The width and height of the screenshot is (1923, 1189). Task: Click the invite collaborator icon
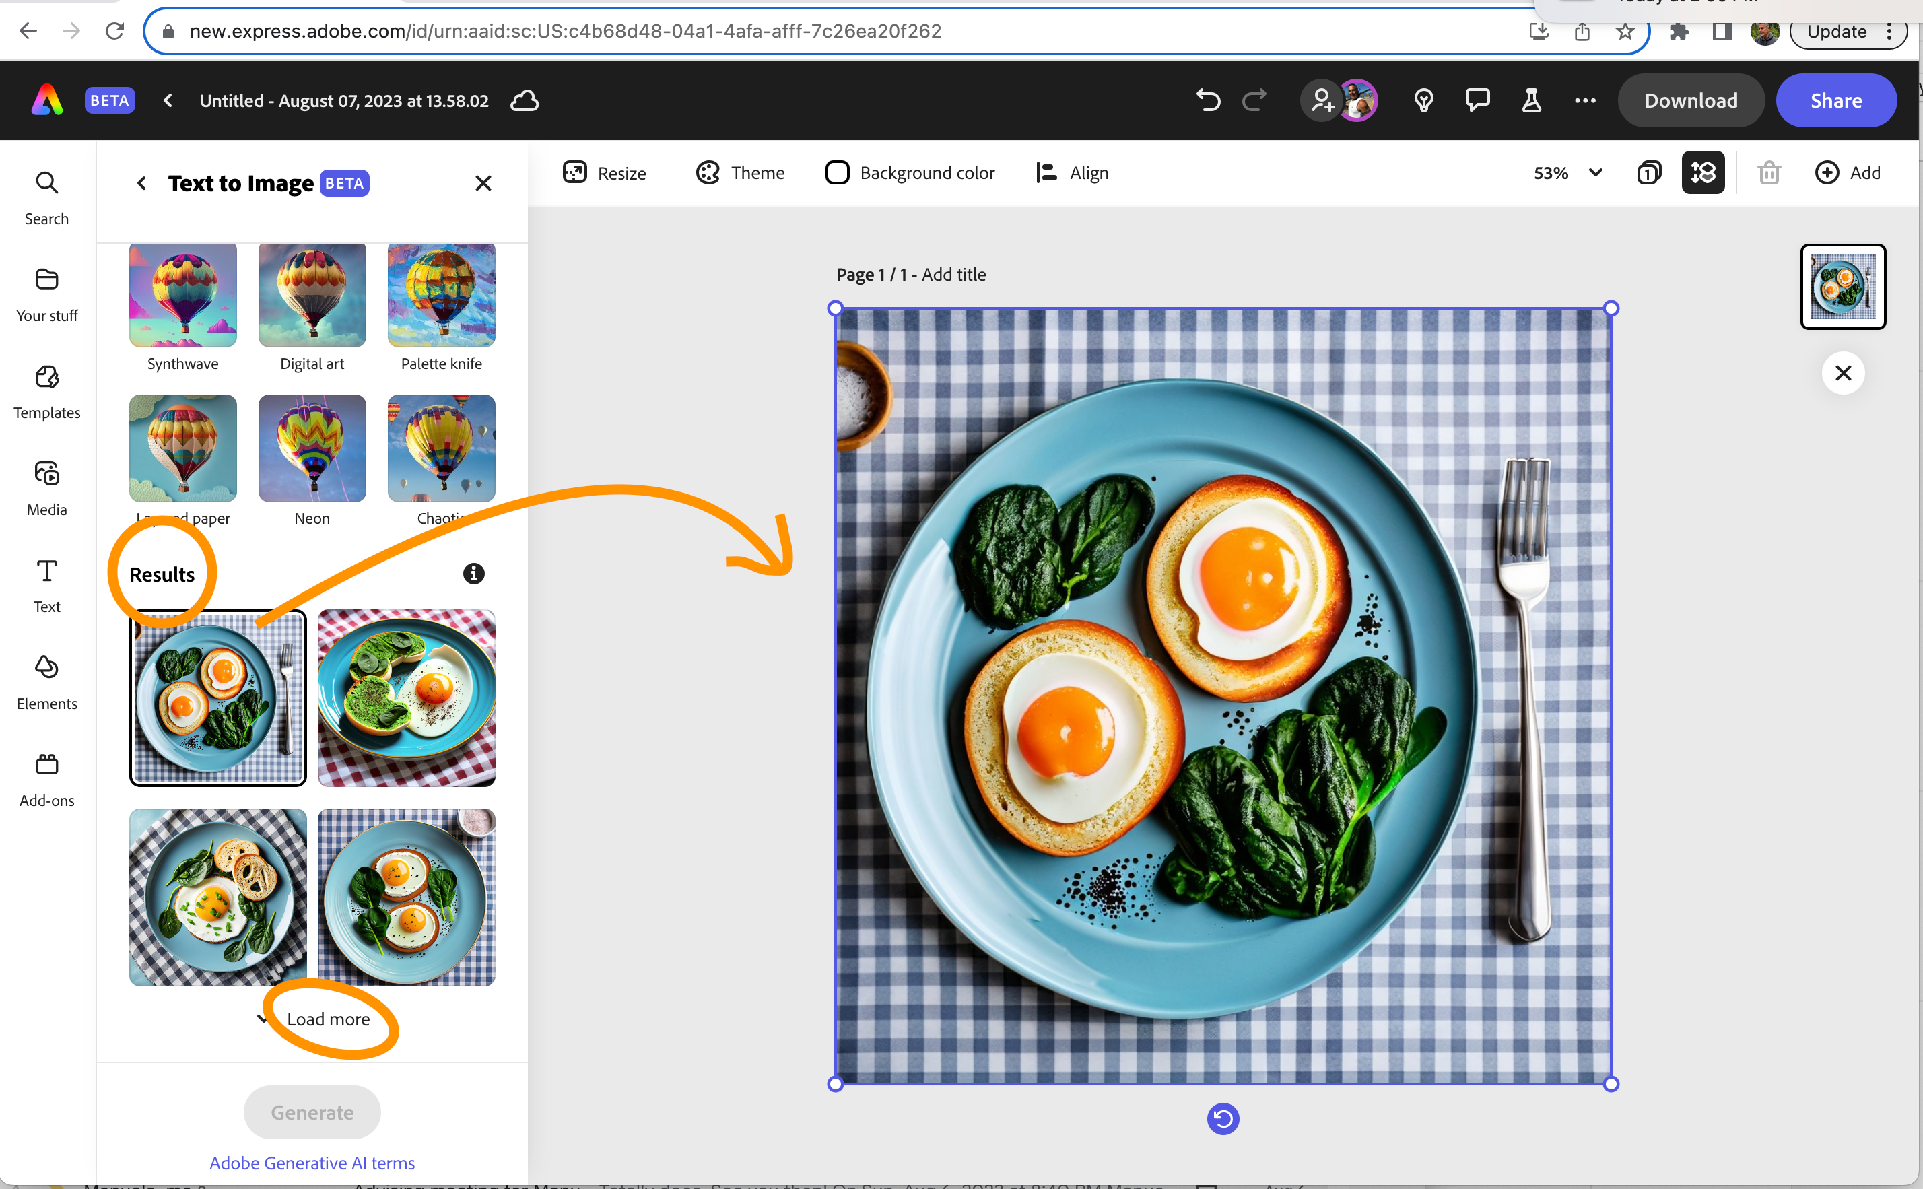(x=1322, y=101)
